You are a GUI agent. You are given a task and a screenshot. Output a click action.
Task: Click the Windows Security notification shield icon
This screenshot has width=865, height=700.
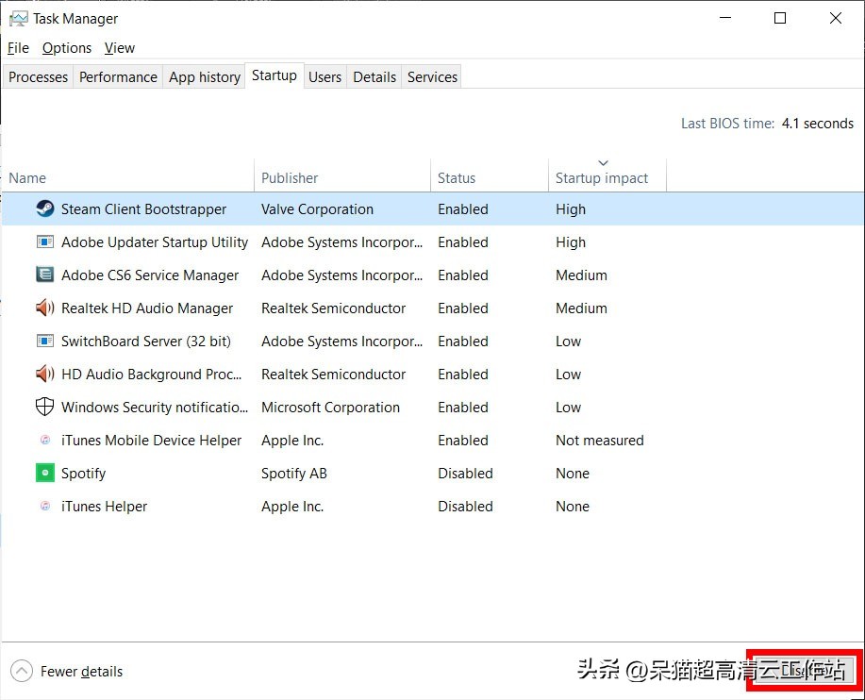coord(44,408)
